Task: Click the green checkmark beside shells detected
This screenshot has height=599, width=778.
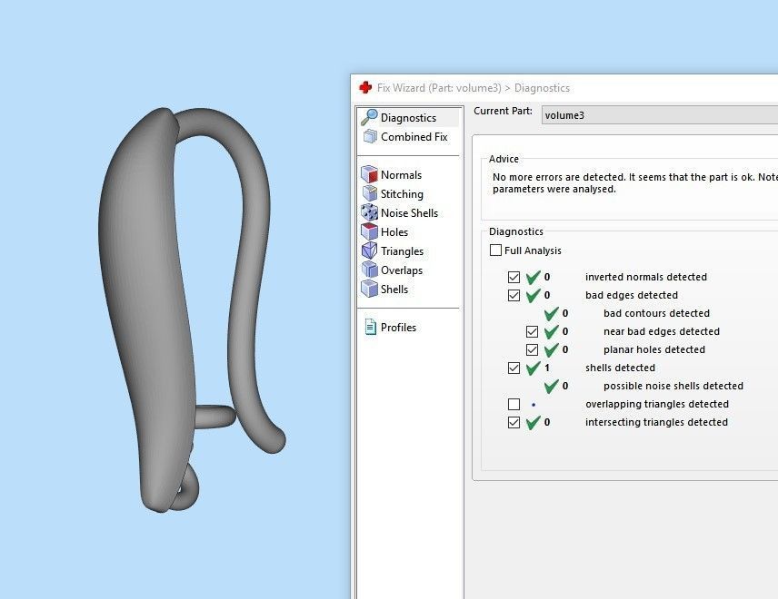Action: tap(534, 368)
